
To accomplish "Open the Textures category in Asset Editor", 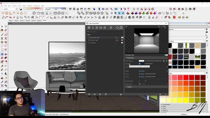I will click(x=105, y=28).
